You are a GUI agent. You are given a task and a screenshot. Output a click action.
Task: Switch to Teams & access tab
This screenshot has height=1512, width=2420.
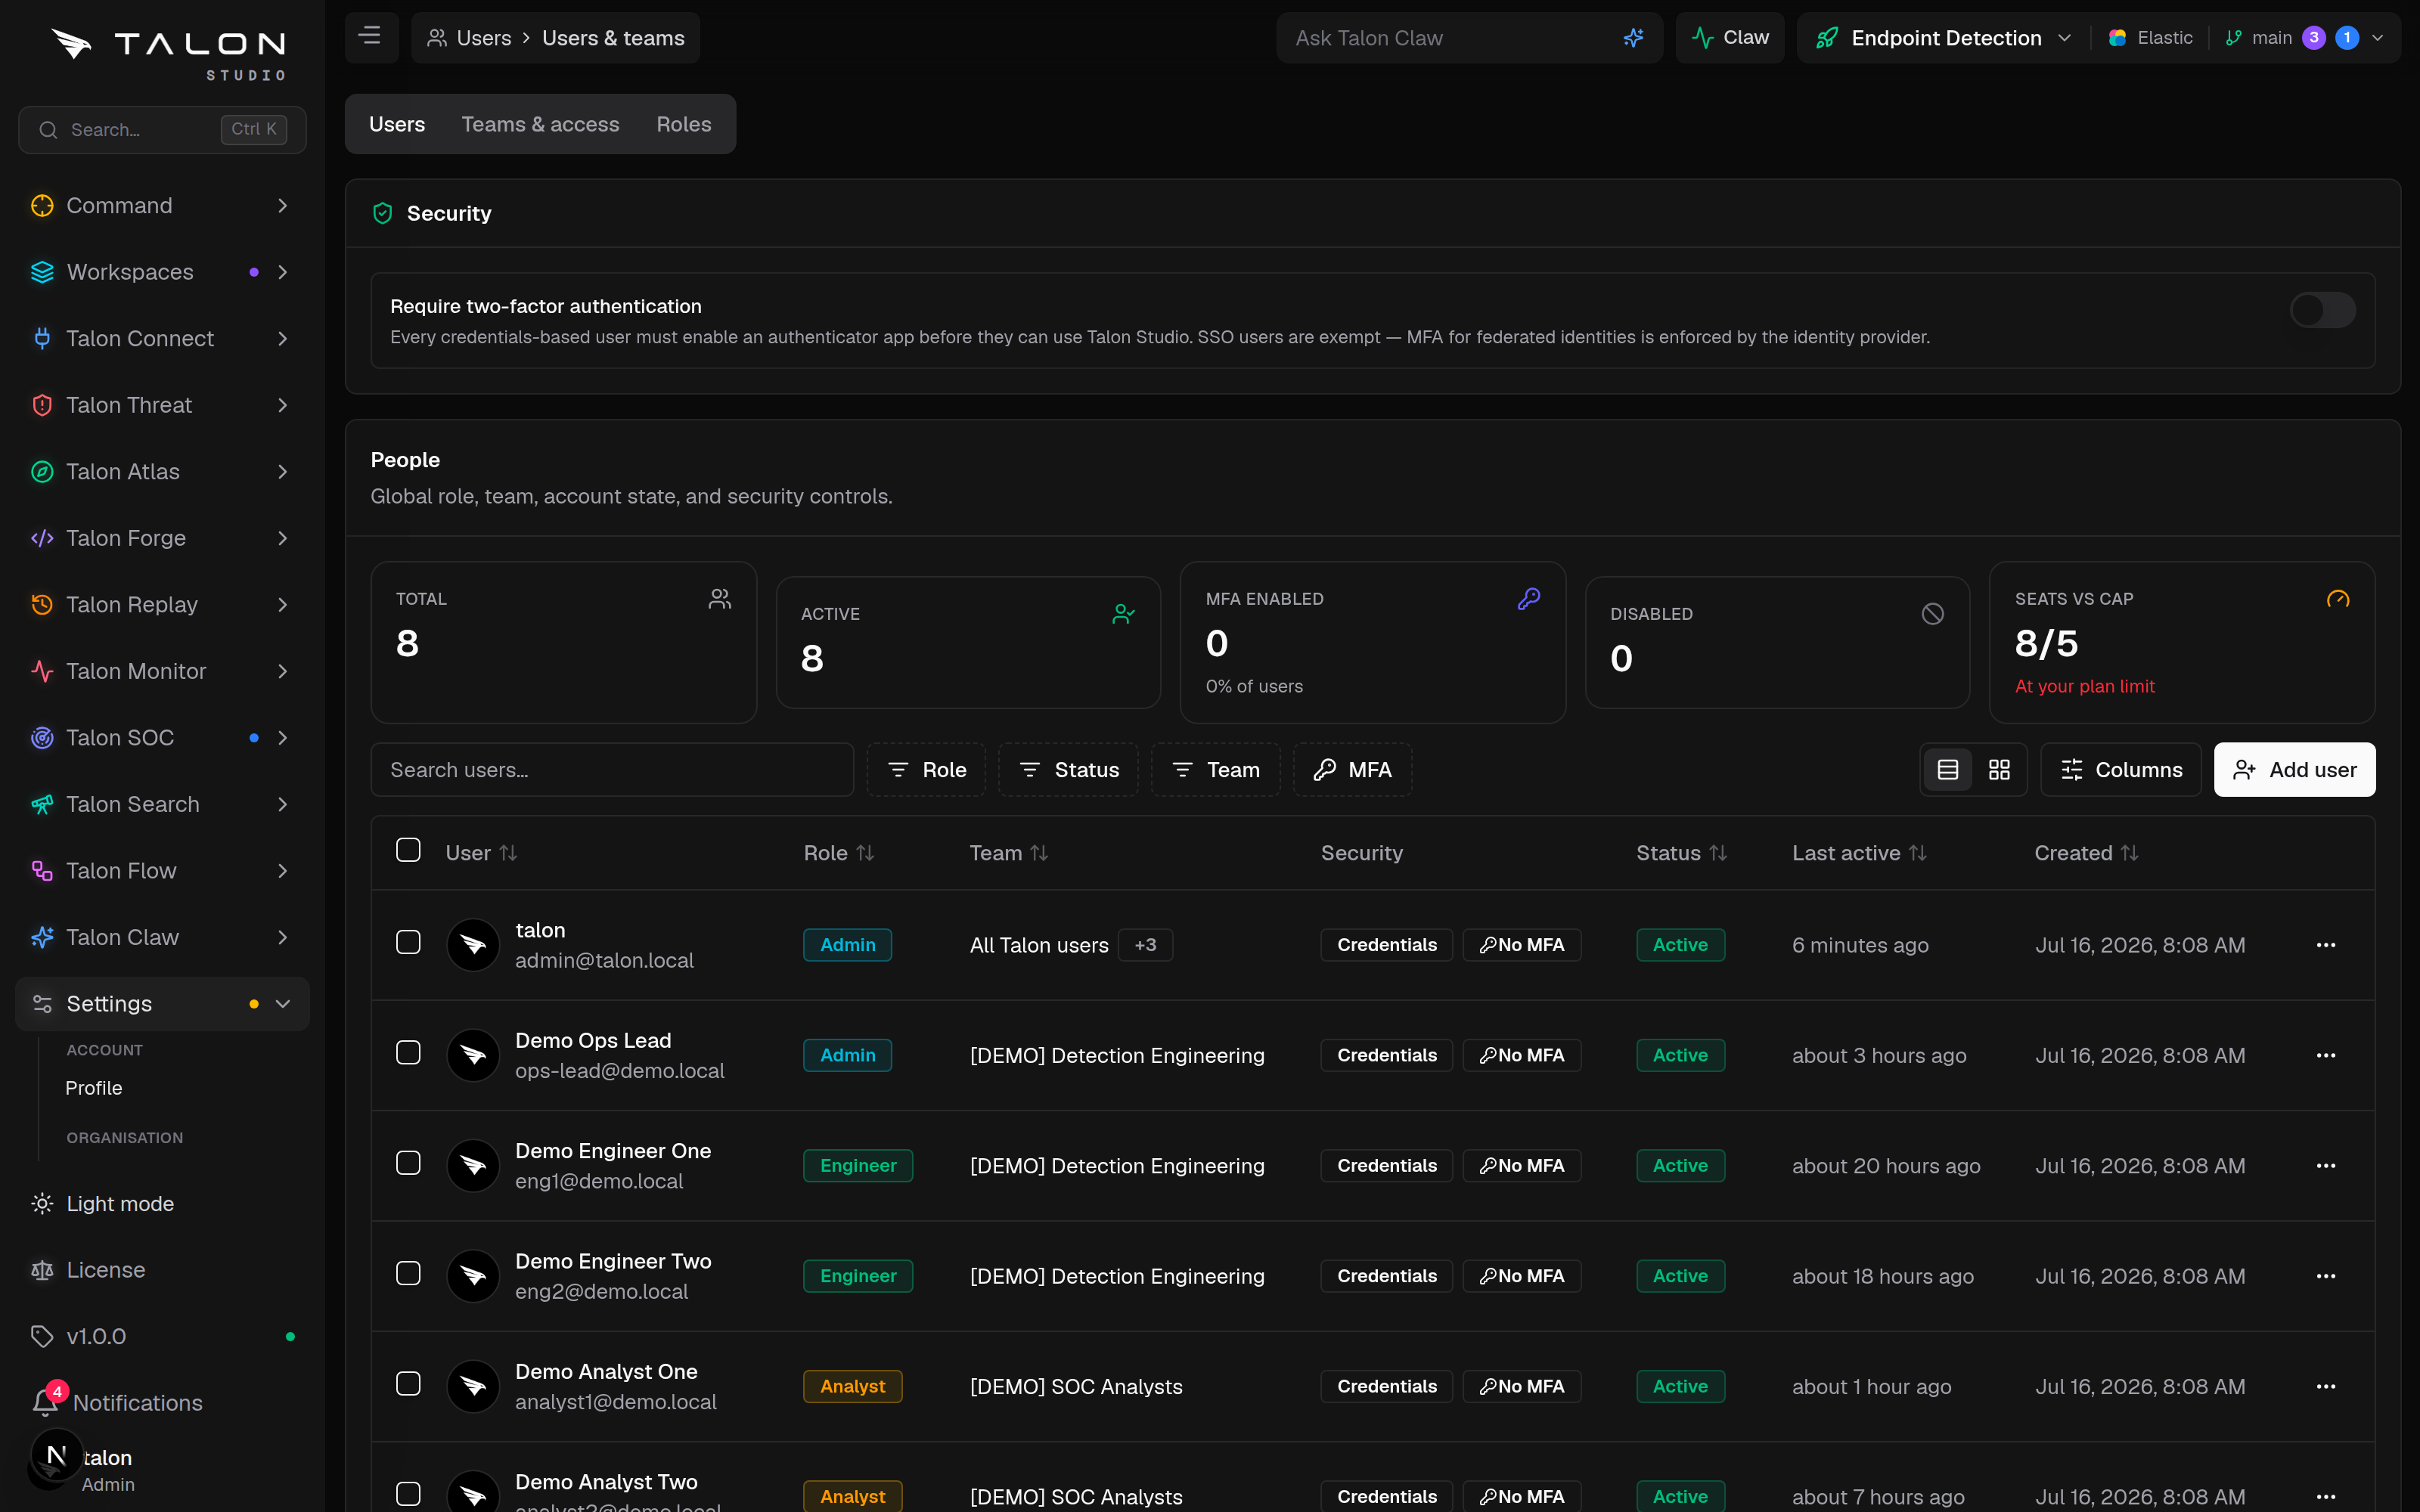(540, 124)
